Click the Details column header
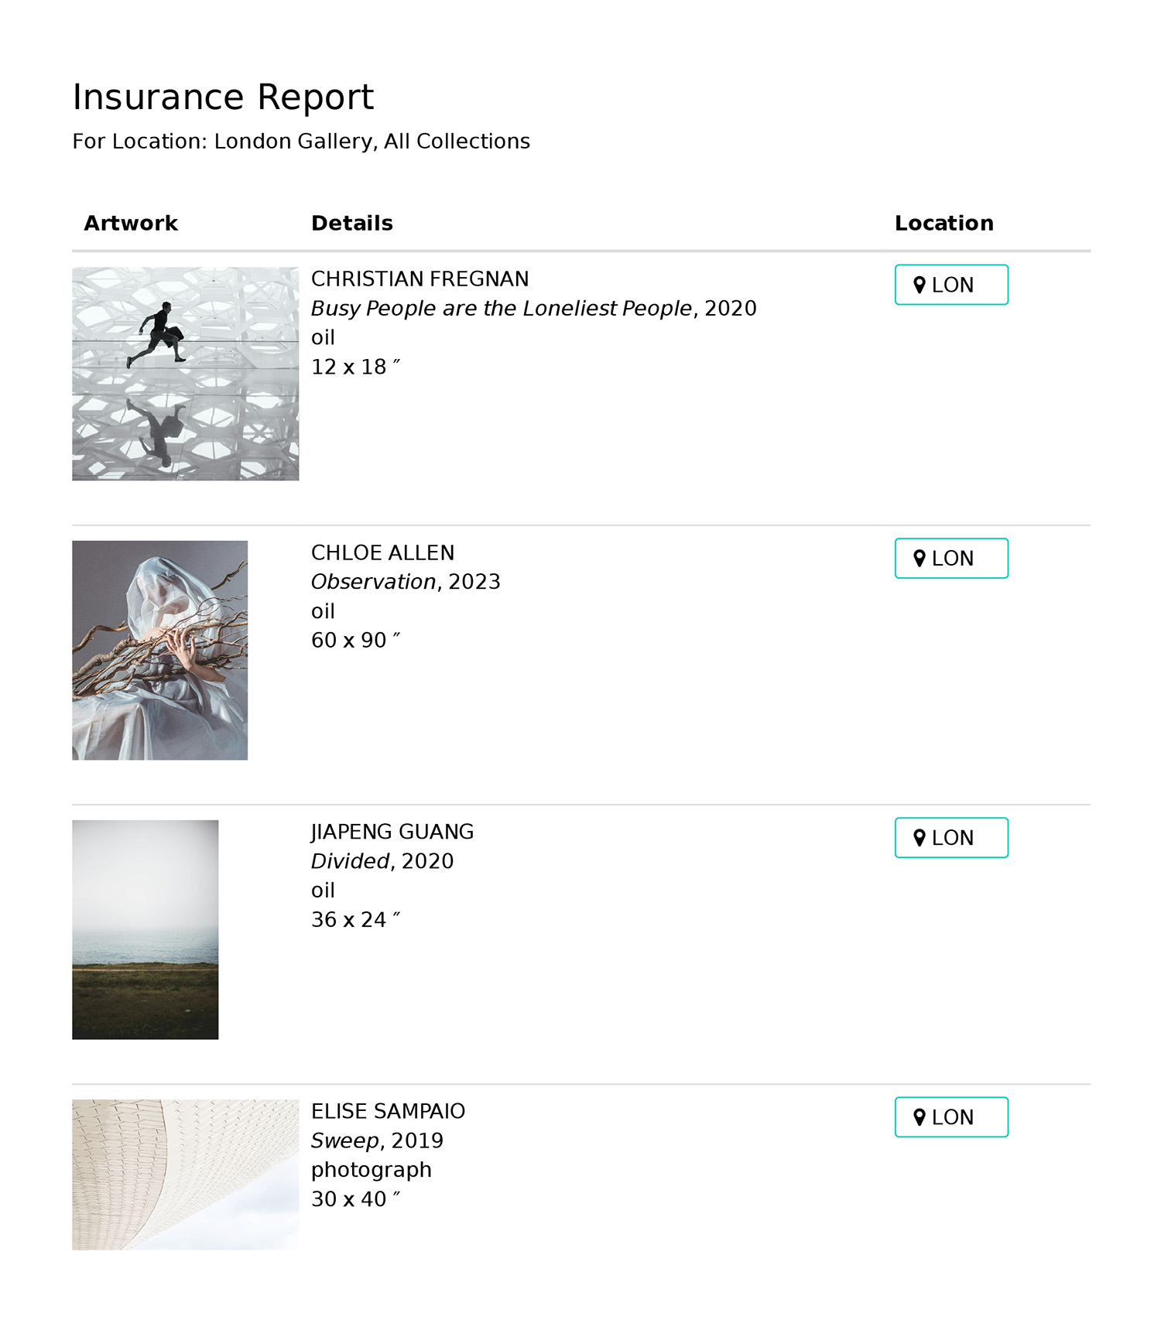This screenshot has height=1330, width=1161. click(x=352, y=224)
